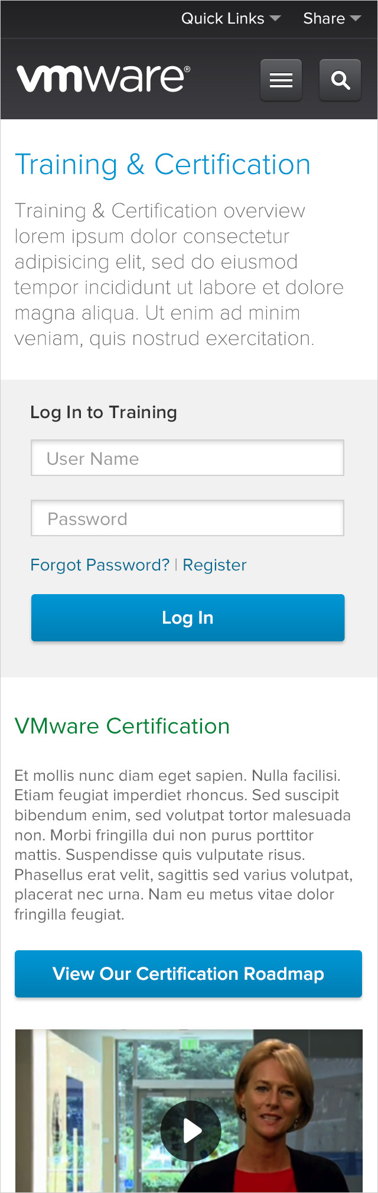Open the Share menu label

(324, 18)
